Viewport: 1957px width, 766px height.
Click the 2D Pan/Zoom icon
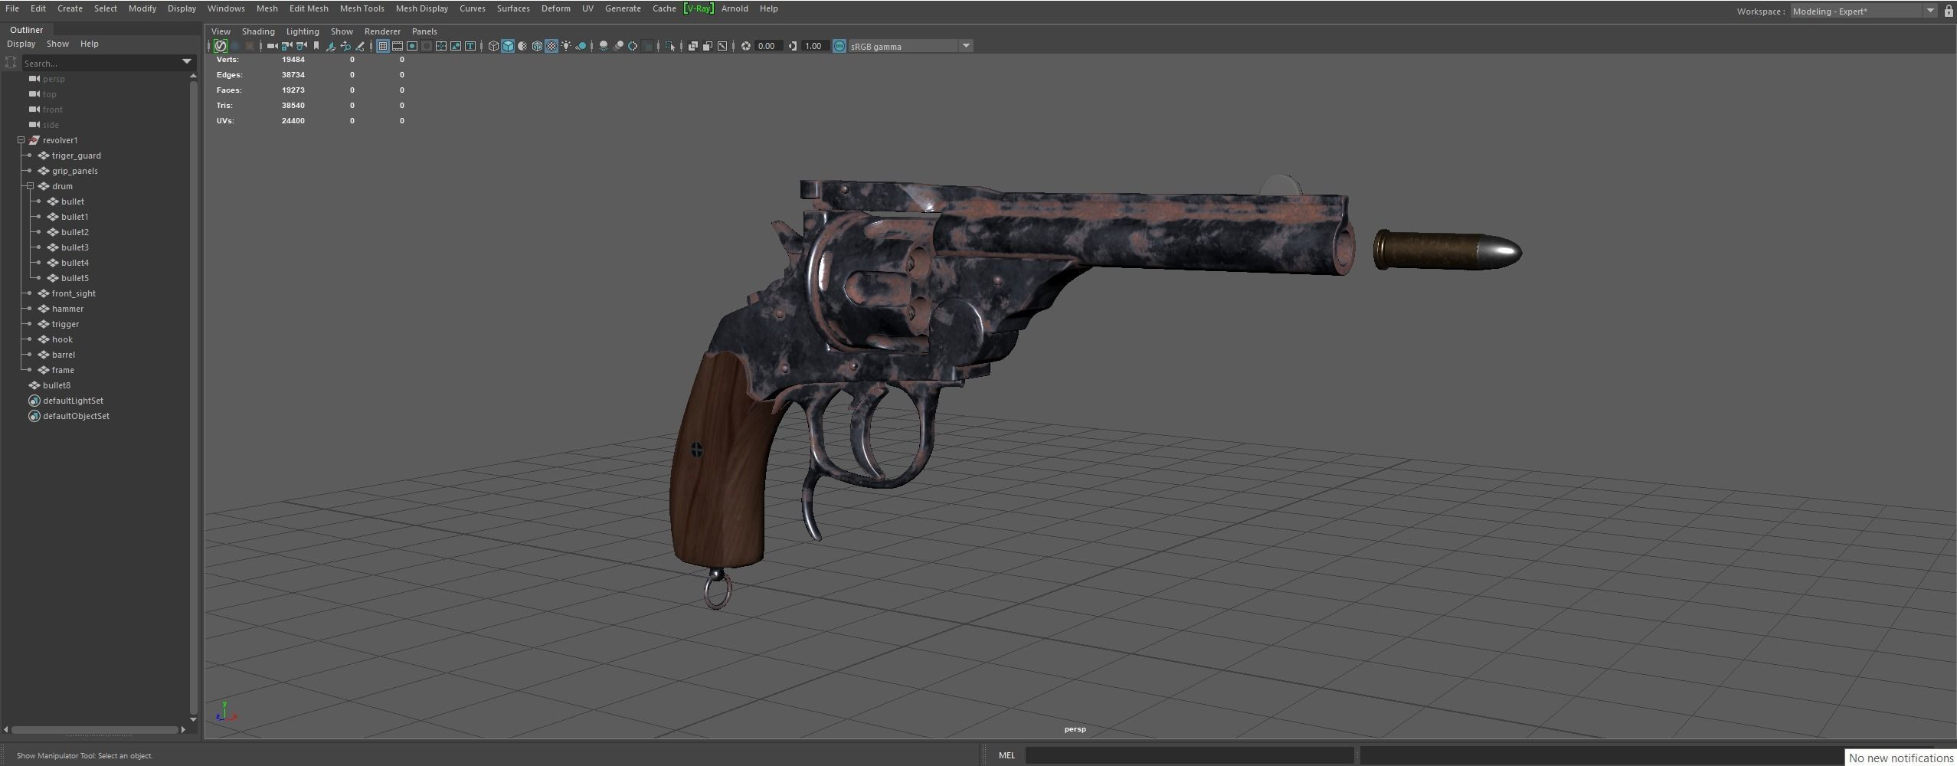345,46
